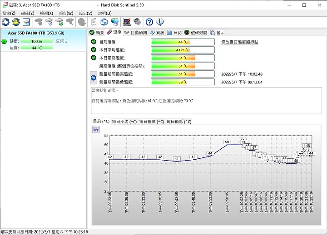Click the 47 data label on the graph

254,147
